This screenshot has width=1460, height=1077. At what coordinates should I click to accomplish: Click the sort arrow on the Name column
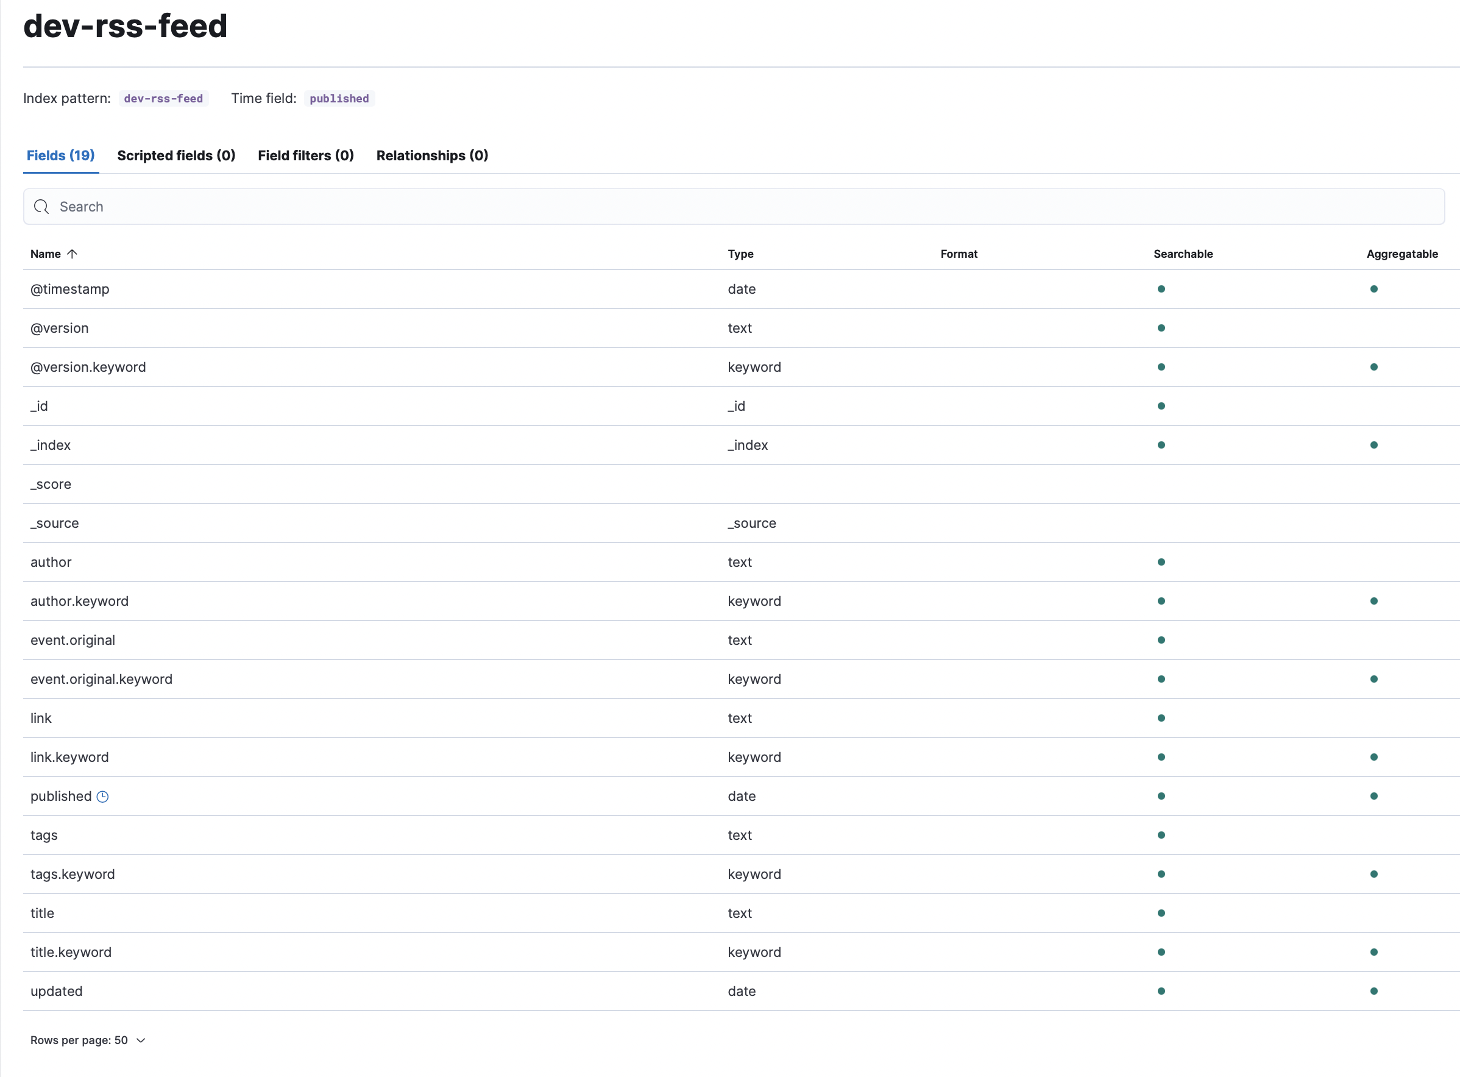[x=73, y=254]
